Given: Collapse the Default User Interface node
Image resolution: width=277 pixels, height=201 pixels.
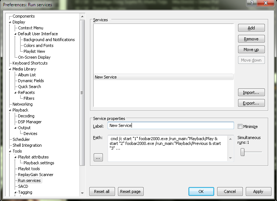Looking at the screenshot, I should point(15,34).
